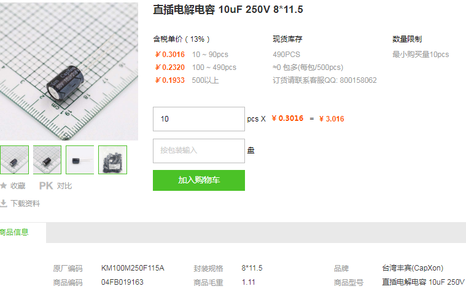This screenshot has height=289, width=466.
Task: Select second capacitor thumbnail image
Action: tap(47, 160)
